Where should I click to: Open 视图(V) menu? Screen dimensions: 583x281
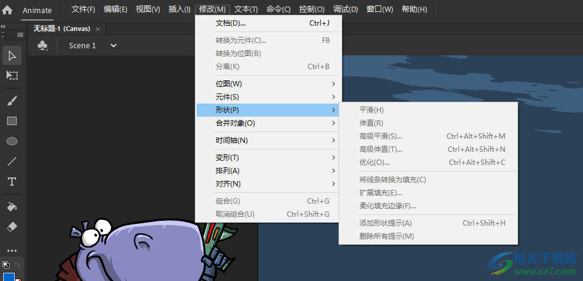tap(148, 10)
